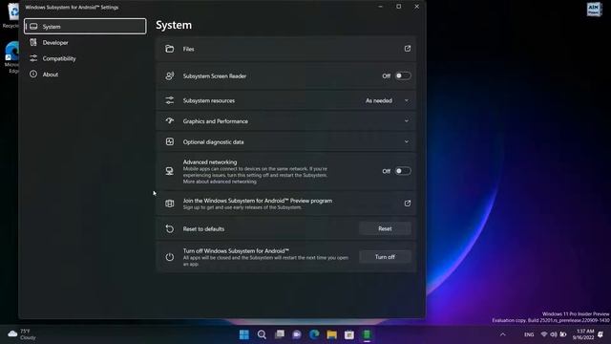Screen dimensions: 611x344
Task: Click Windows Subsystem for Android taskbar icon
Action: (x=367, y=334)
